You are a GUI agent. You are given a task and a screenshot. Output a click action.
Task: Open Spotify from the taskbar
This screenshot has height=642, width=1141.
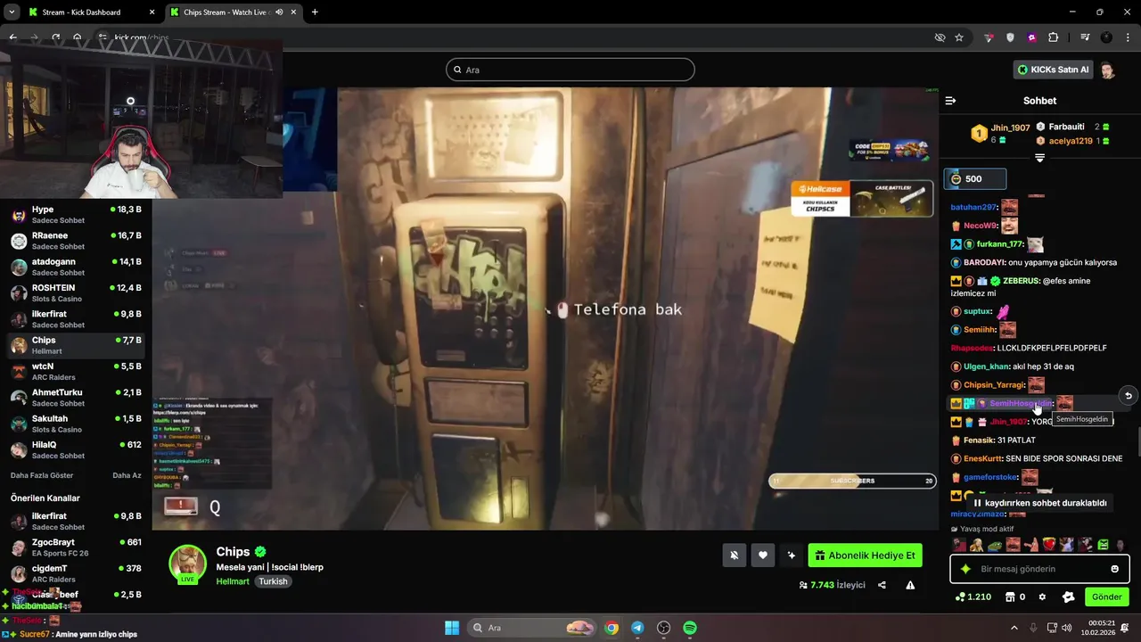point(690,628)
